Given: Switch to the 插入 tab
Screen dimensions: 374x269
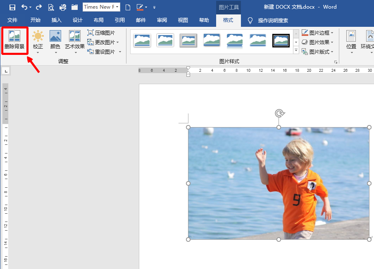Looking at the screenshot, I should click(x=56, y=20).
